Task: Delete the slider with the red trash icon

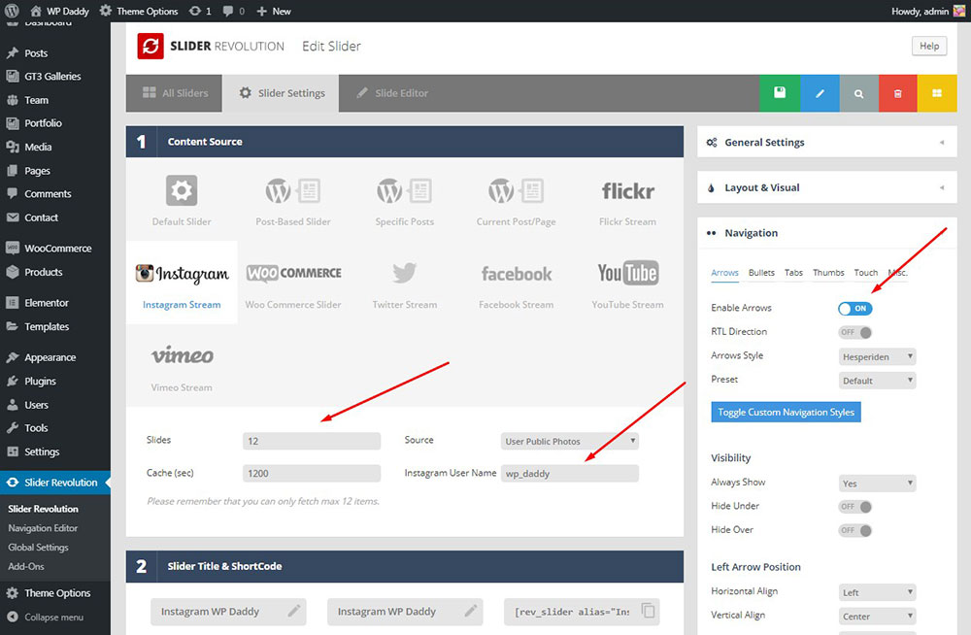Action: coord(897,93)
